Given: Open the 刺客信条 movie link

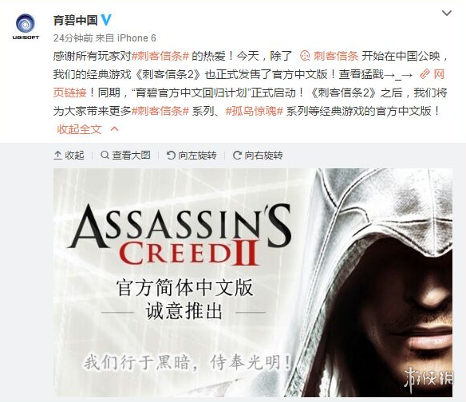Looking at the screenshot, I should pyautogui.click(x=336, y=56).
